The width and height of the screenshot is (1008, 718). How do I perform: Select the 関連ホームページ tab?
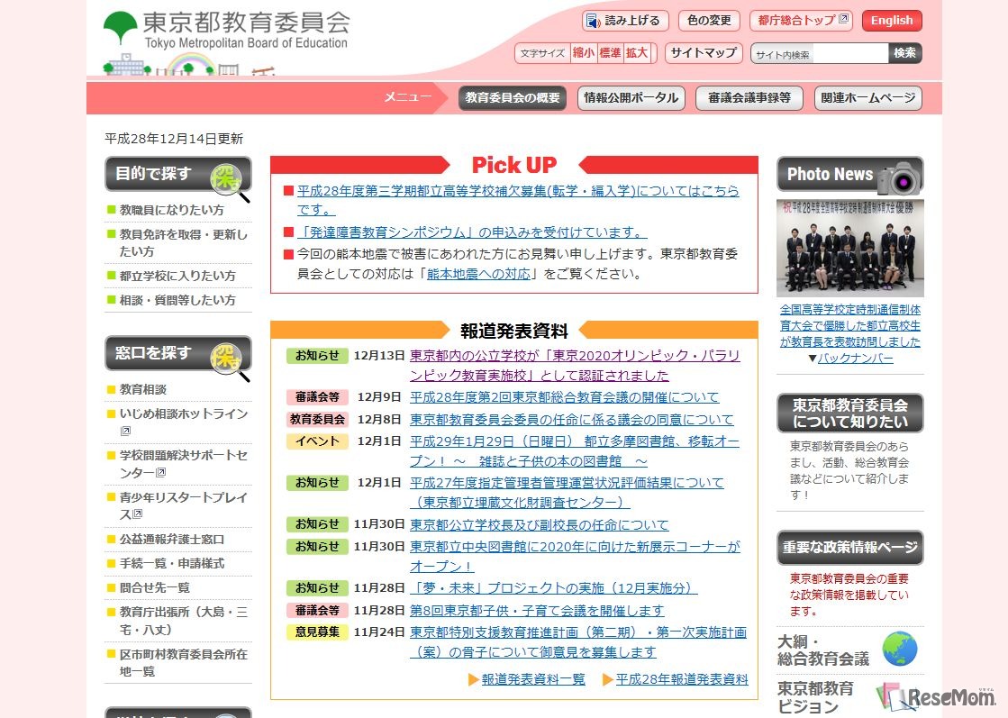(x=867, y=98)
